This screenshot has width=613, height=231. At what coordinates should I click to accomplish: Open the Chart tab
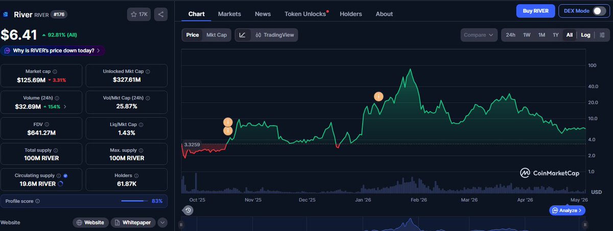[x=196, y=14]
